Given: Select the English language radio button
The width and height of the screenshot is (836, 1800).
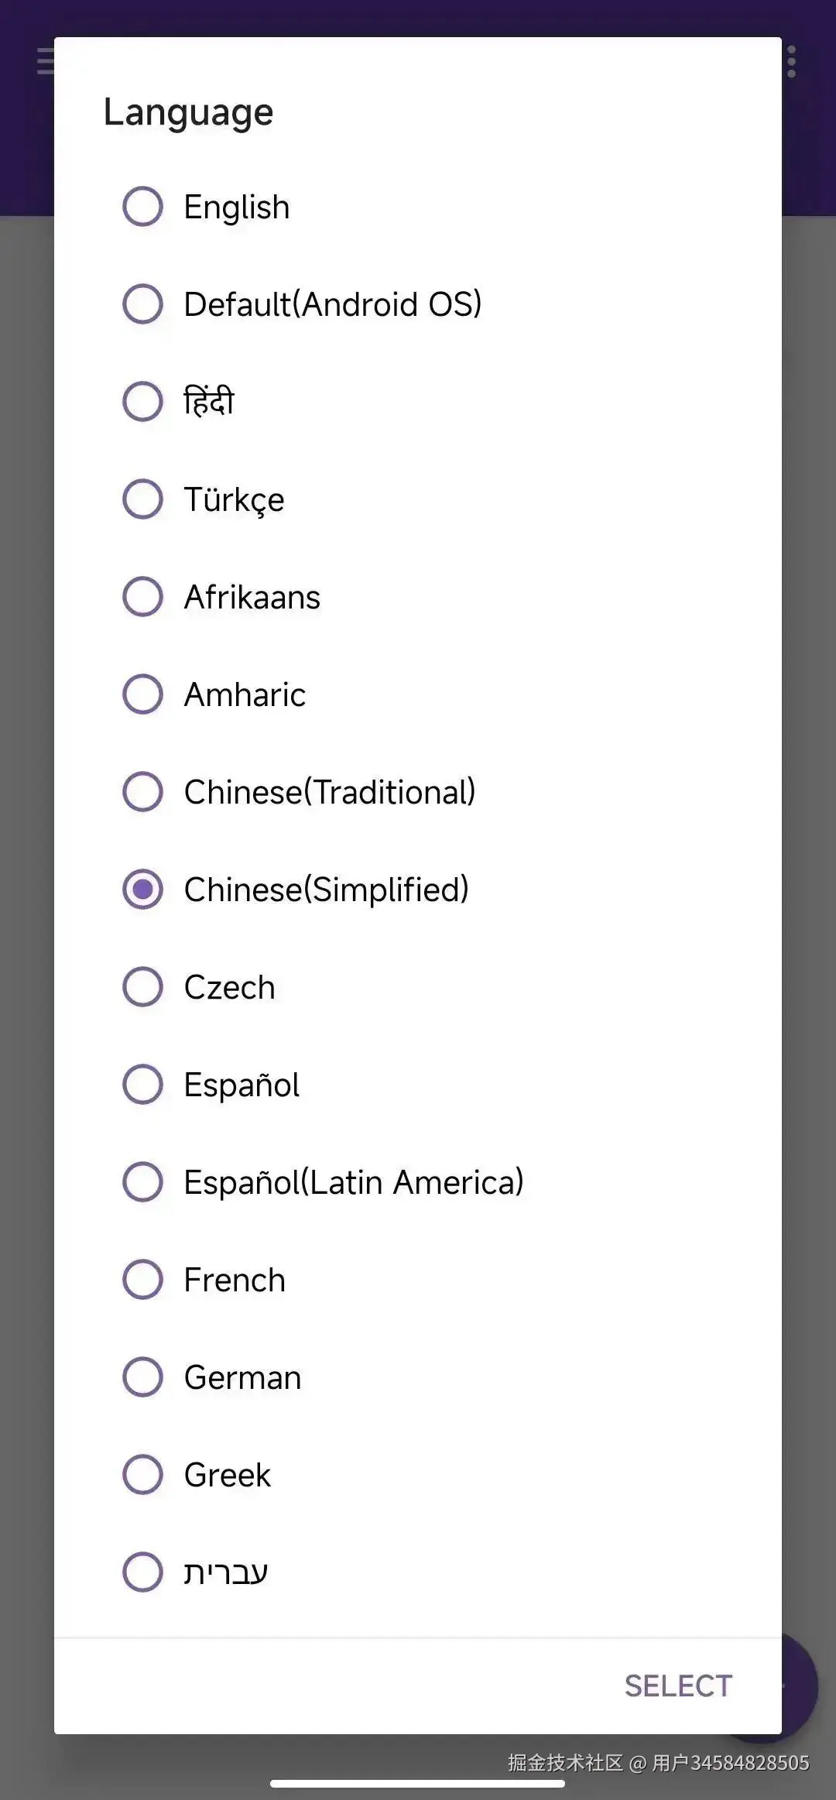Looking at the screenshot, I should click(x=143, y=207).
